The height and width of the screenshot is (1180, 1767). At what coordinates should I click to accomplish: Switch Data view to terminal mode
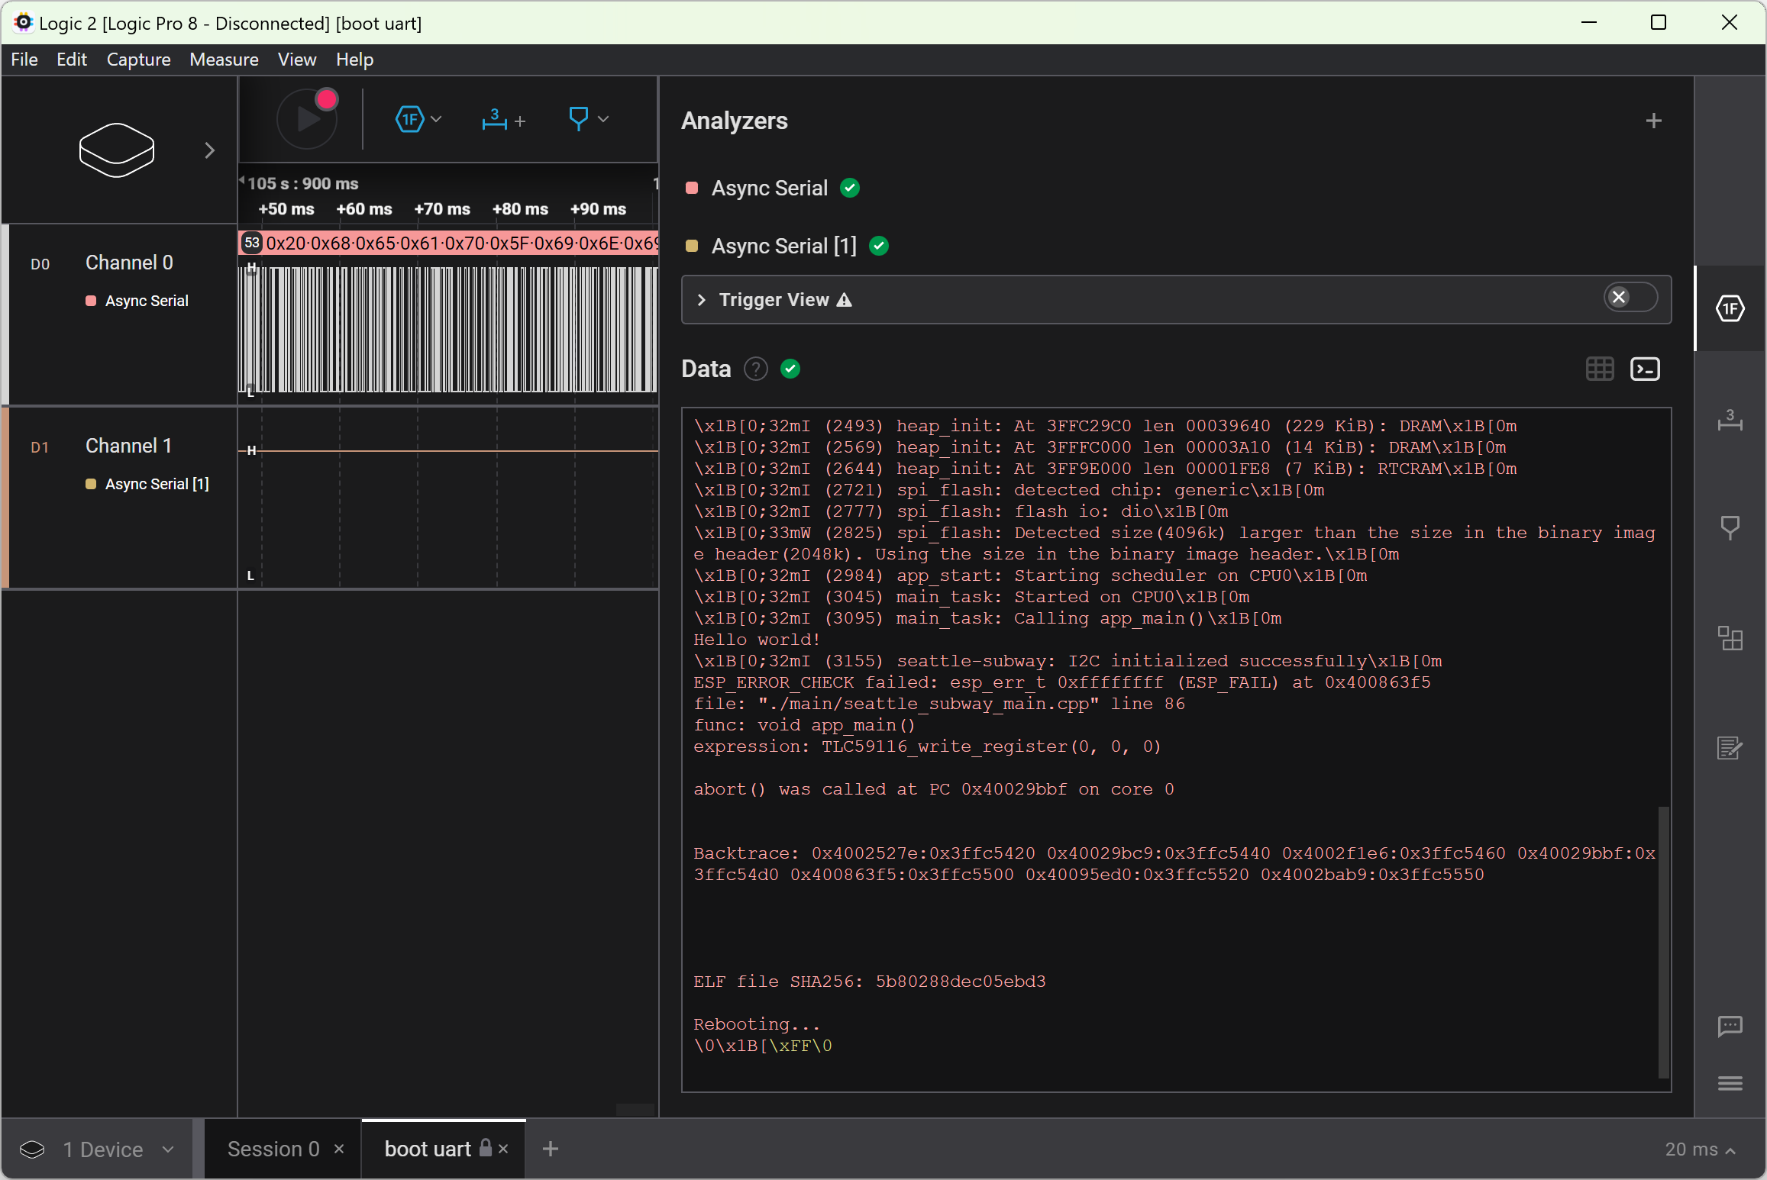[1645, 369]
